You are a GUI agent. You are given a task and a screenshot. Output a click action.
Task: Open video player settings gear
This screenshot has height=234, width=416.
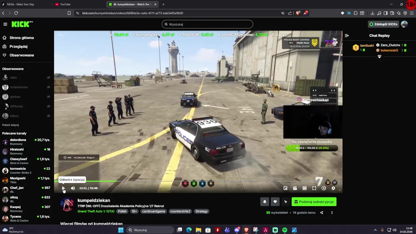333,188
